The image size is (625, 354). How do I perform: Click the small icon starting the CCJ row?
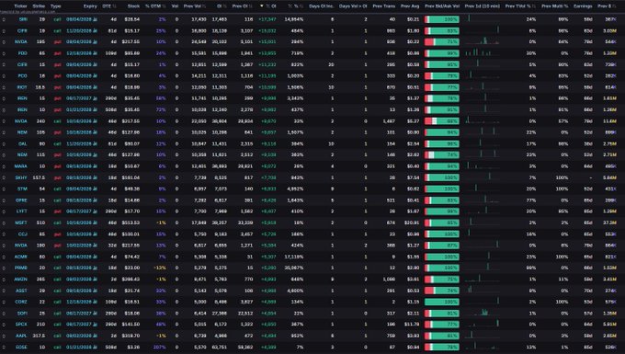tap(4, 234)
